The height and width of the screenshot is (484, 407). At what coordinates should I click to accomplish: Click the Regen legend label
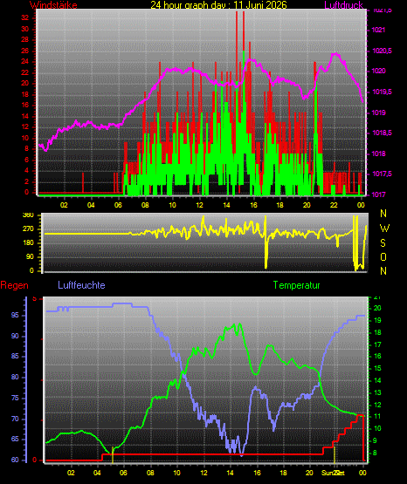[x=14, y=285]
